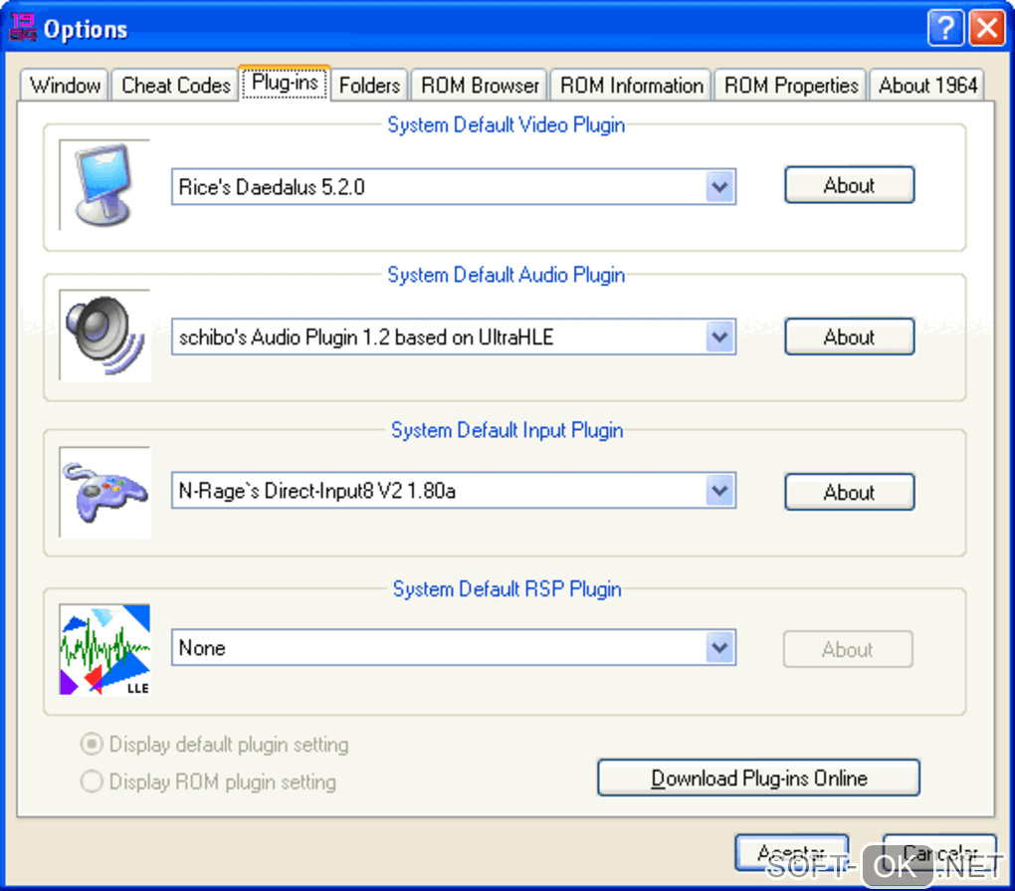Switch to the ROM Information tab

point(631,86)
